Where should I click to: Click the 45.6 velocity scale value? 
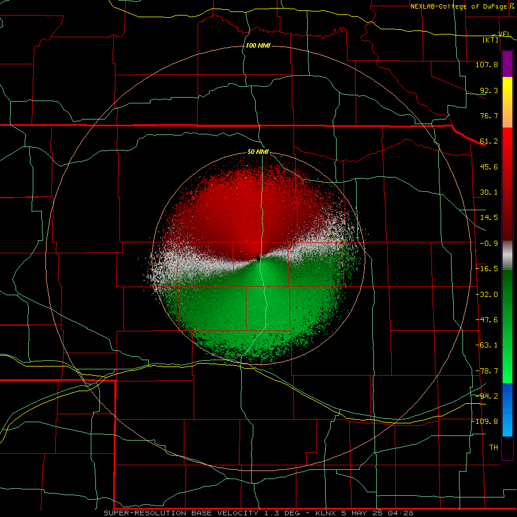coord(489,167)
